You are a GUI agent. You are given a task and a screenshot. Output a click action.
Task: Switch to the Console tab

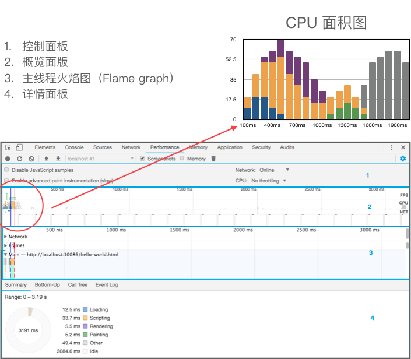(x=74, y=147)
